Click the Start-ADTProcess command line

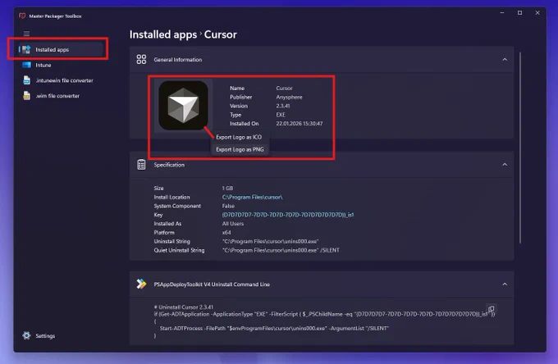[x=274, y=328]
